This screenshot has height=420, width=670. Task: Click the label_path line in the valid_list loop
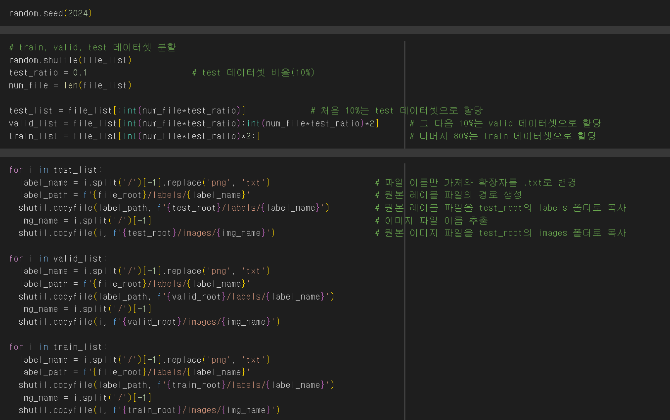(134, 284)
